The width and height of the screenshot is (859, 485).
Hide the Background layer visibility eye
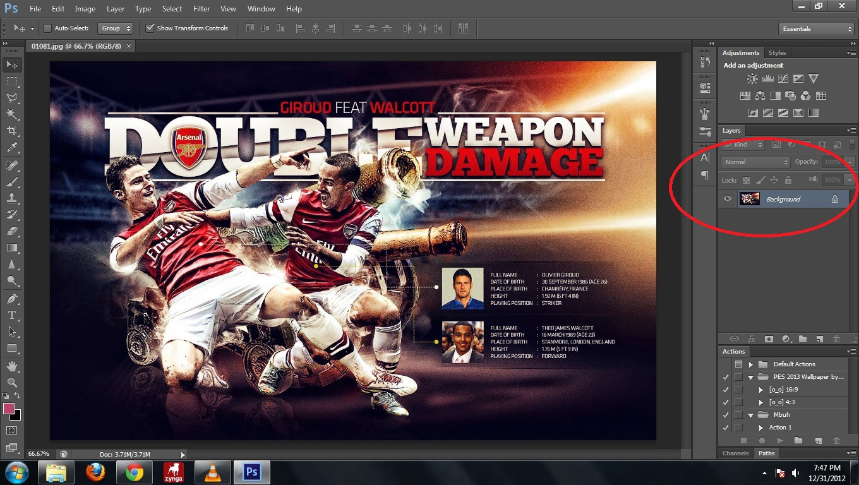[728, 199]
